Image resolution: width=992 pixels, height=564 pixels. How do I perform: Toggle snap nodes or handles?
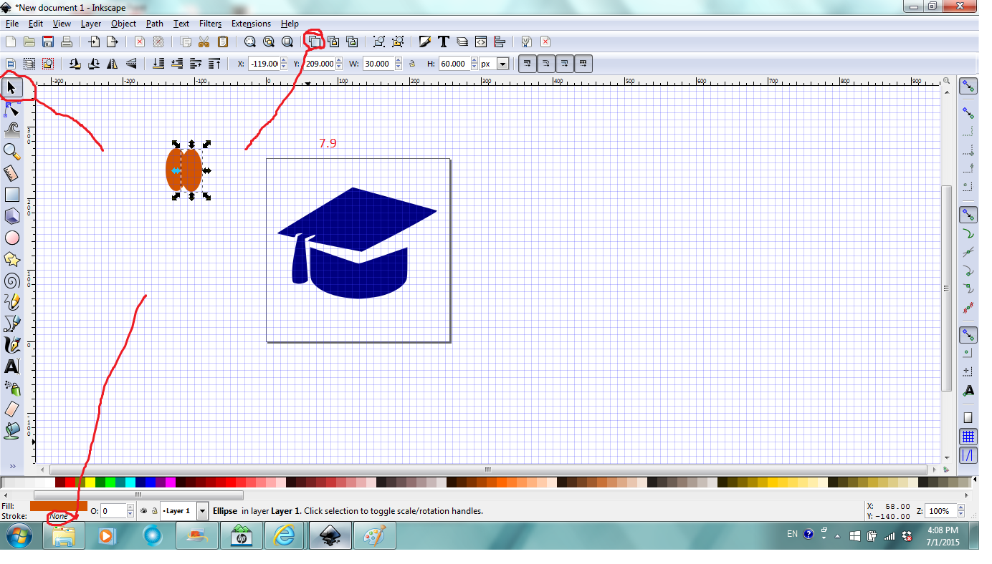pyautogui.click(x=968, y=214)
